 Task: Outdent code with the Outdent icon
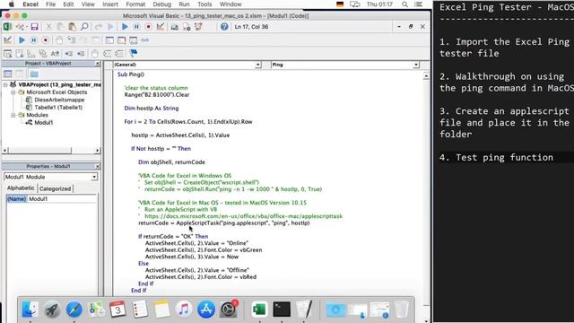point(81,54)
